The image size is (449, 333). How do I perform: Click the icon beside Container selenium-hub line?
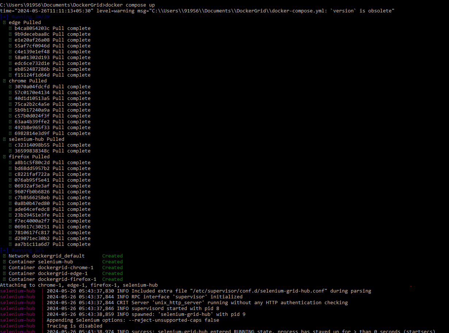[x=4, y=262]
